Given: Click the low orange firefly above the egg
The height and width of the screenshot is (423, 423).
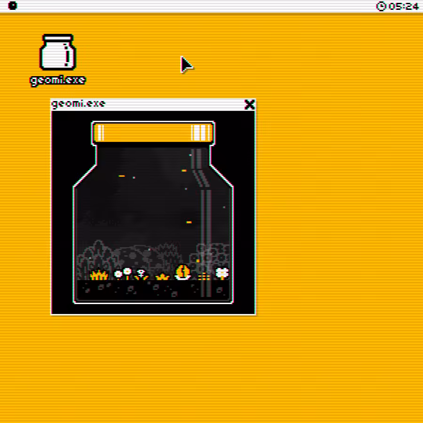Looking at the screenshot, I should tap(189, 222).
